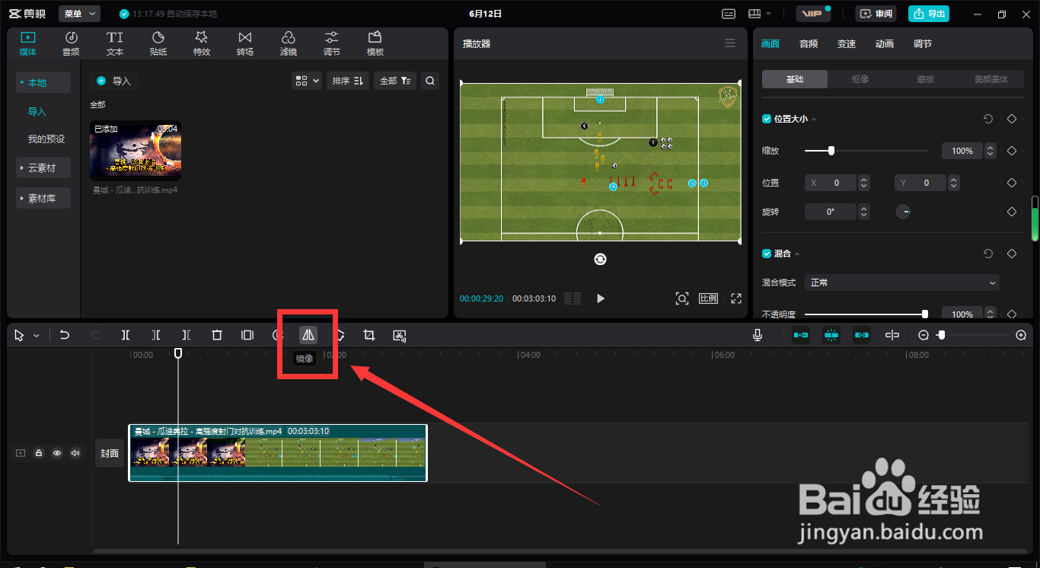Open the 变速 tab in properties
The image size is (1040, 568).
point(847,44)
